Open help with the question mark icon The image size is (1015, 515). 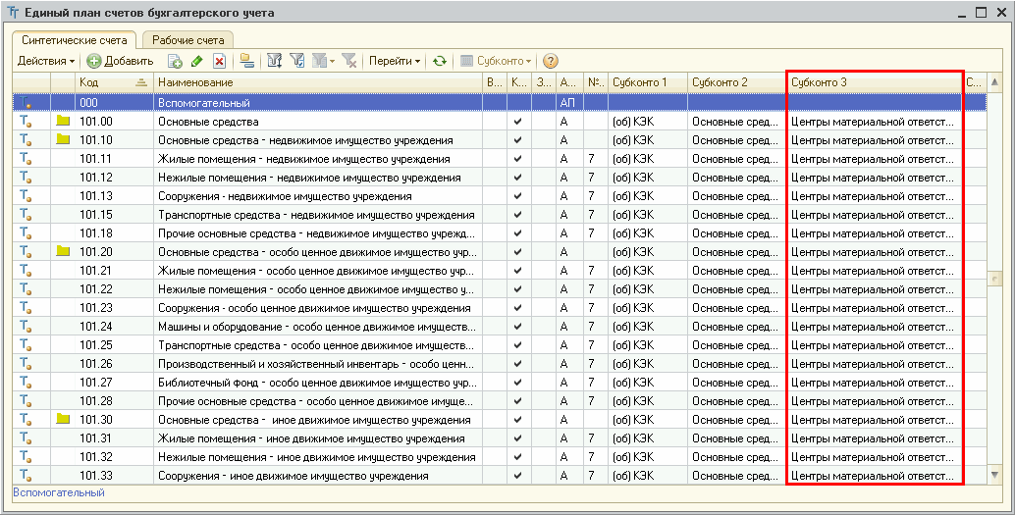pos(550,61)
